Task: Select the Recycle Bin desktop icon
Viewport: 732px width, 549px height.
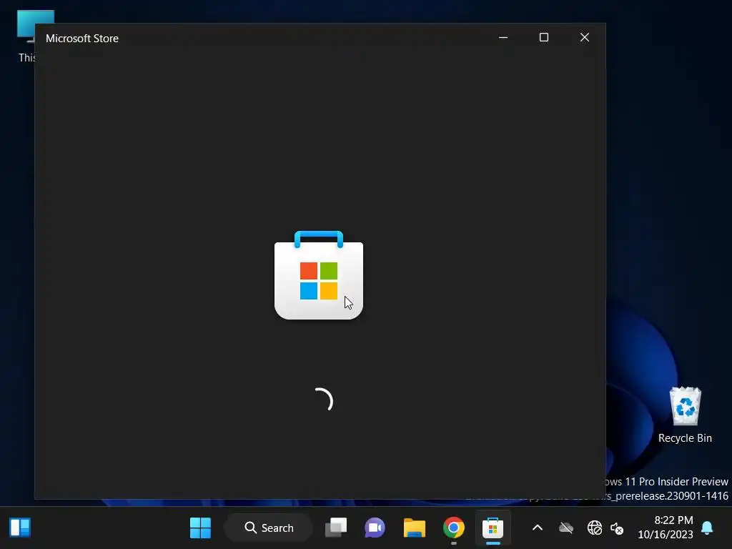Action: (x=685, y=415)
